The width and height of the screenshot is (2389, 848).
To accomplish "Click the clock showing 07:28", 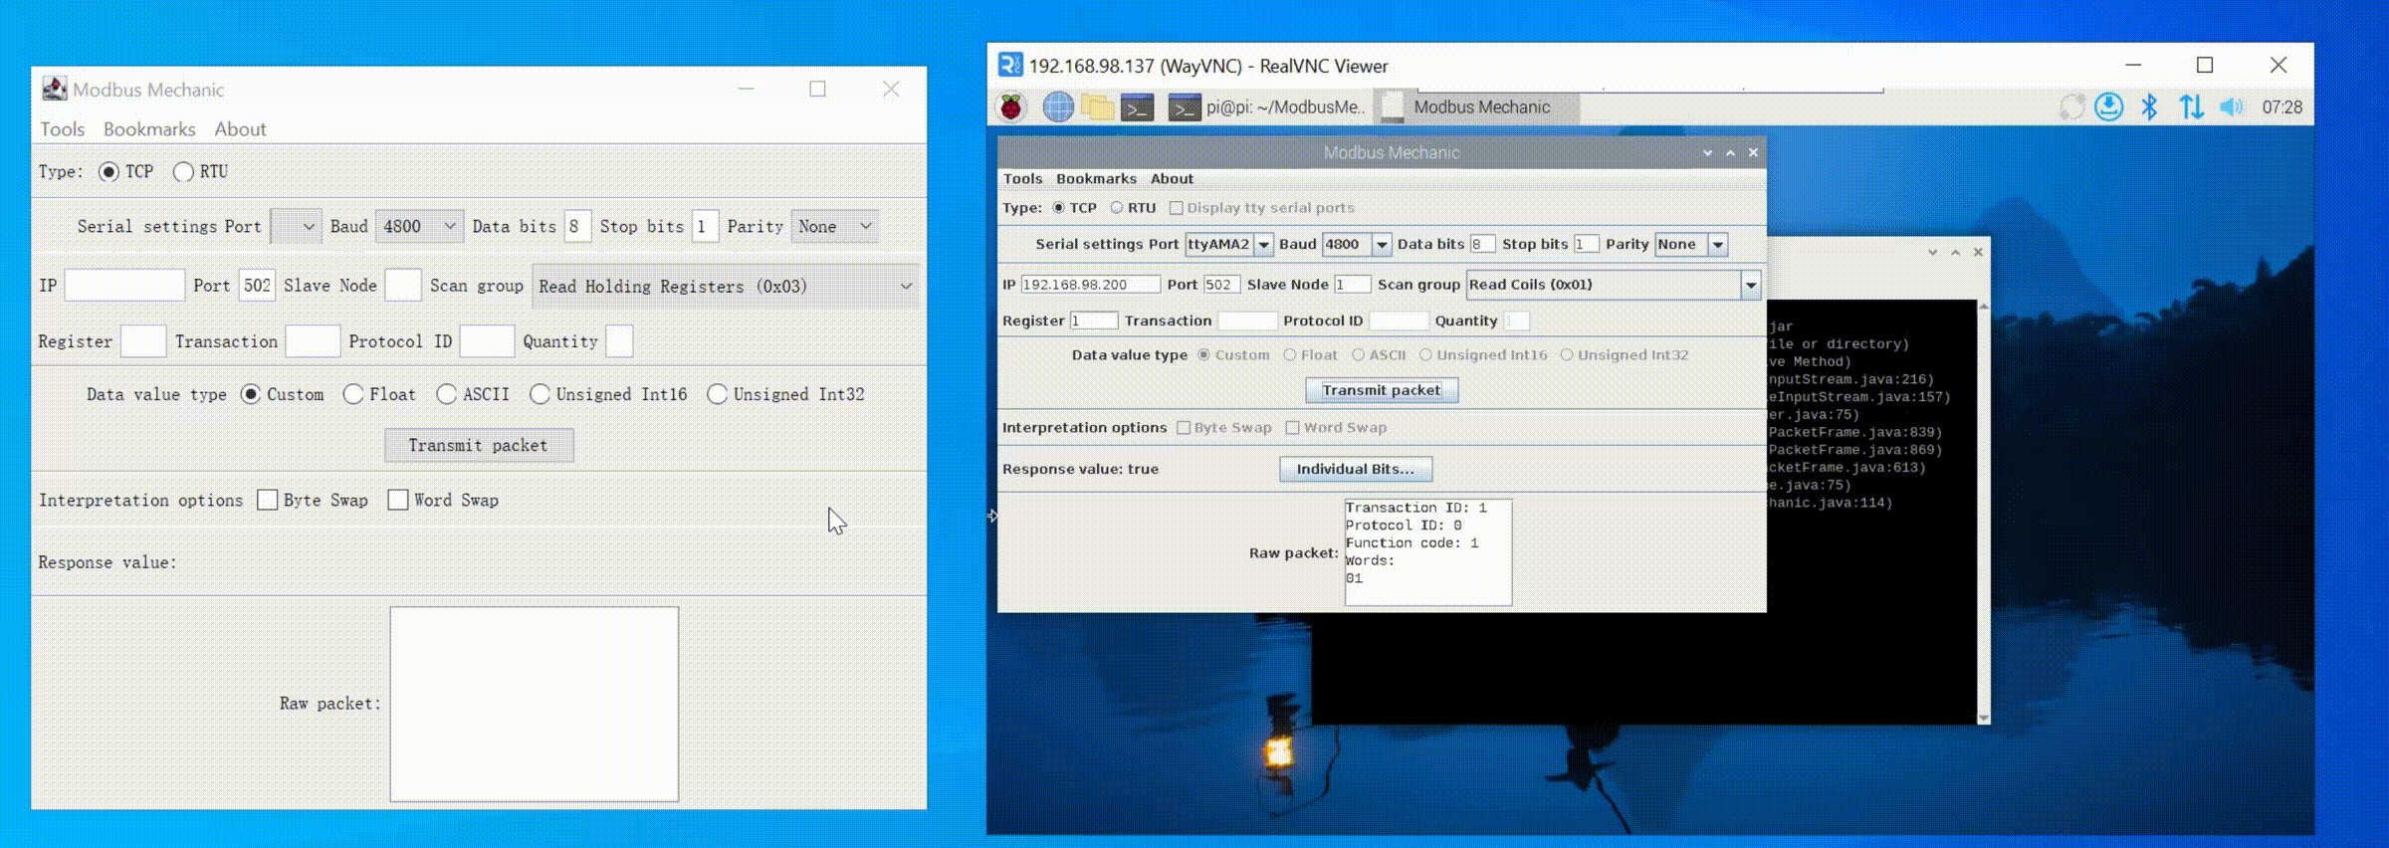I will (x=2281, y=107).
